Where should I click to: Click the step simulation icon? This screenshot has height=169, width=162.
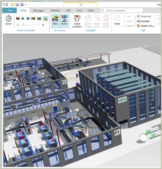(x=33, y=18)
